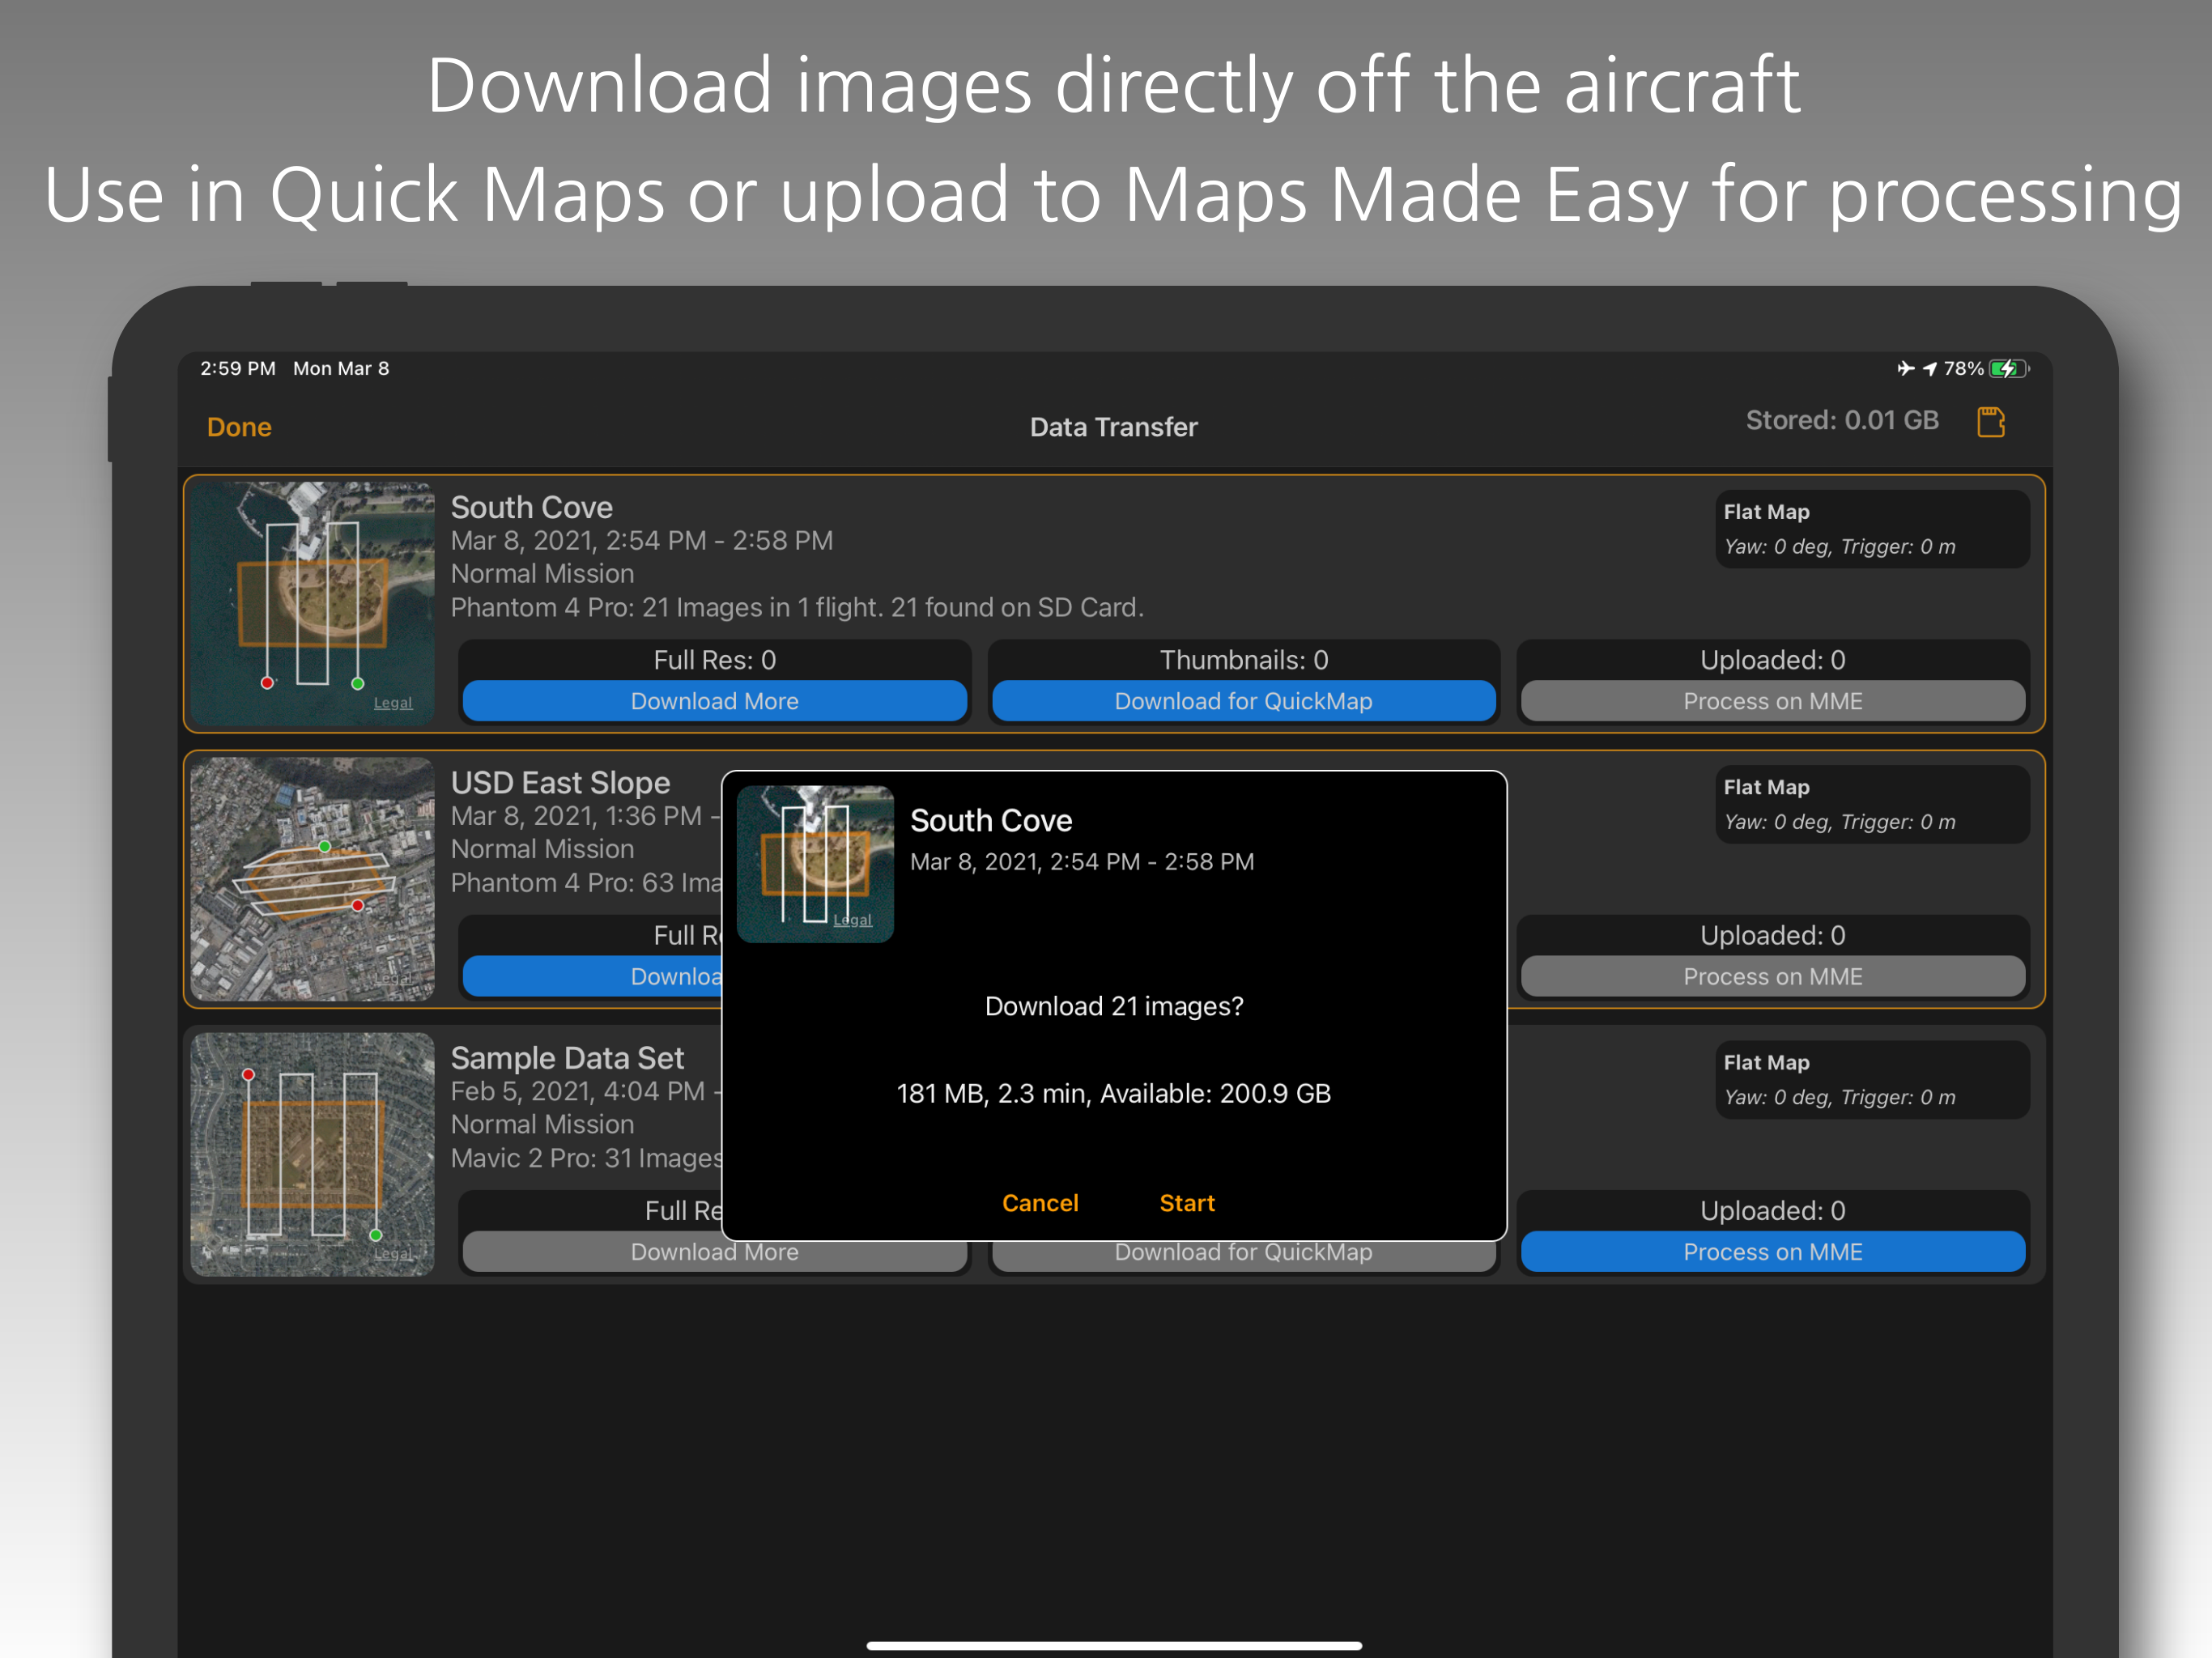Click 'Uploaded: 0' label for South Cove
The height and width of the screenshot is (1658, 2212).
(1772, 660)
